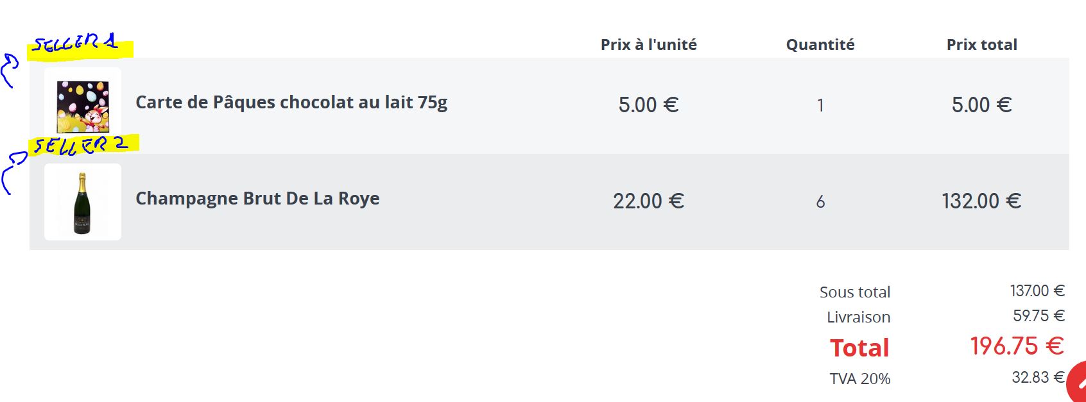The width and height of the screenshot is (1086, 402).
Task: Click the 132.00 € Champagne total price
Action: click(x=981, y=201)
